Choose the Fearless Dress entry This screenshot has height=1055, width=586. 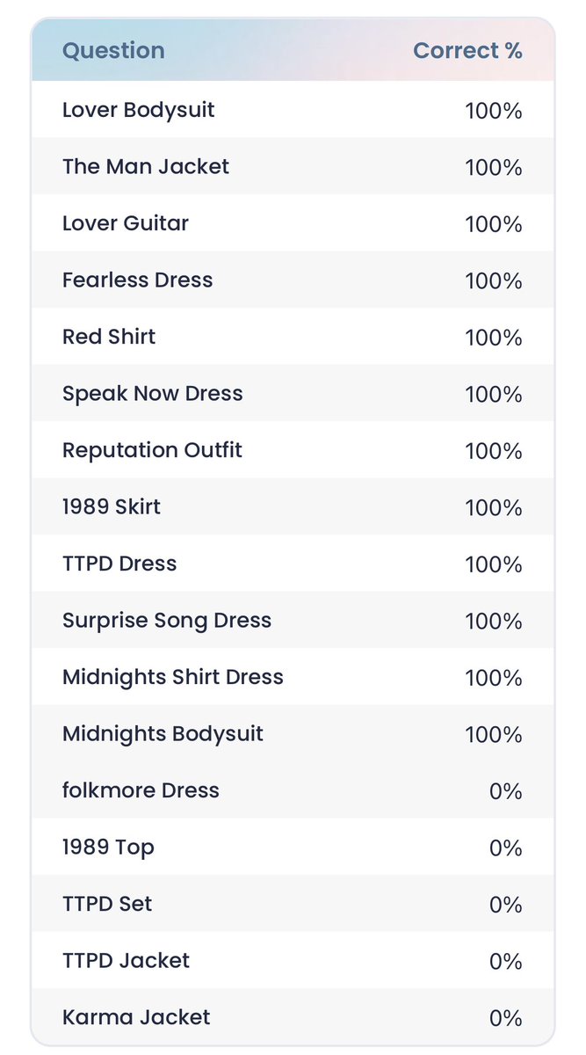[x=293, y=280]
